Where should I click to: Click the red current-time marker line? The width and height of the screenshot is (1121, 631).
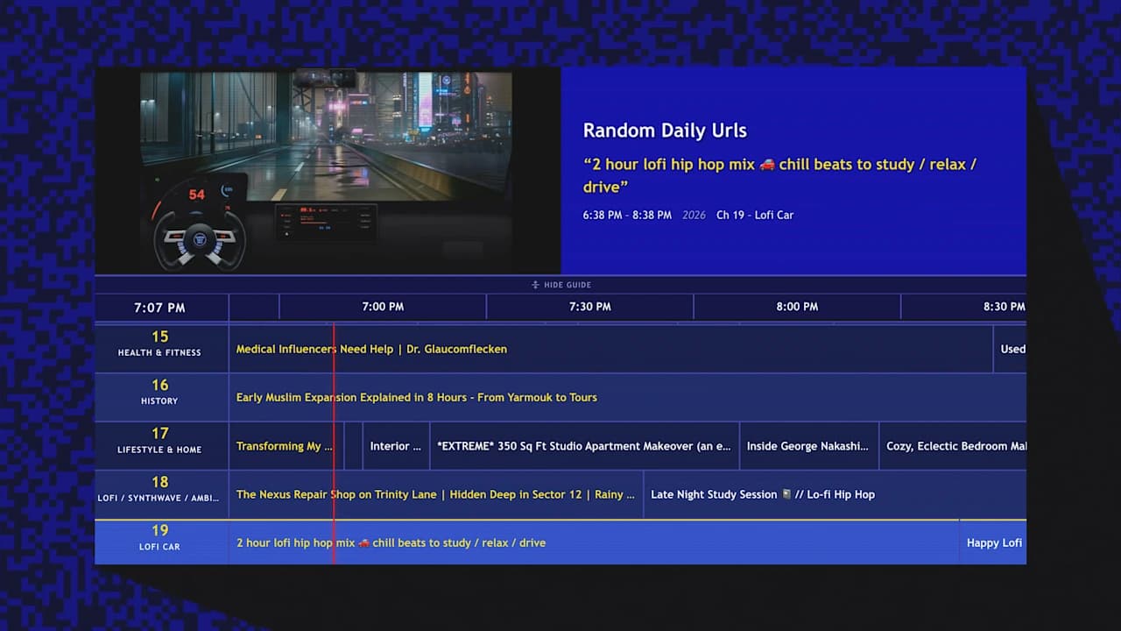(334, 438)
